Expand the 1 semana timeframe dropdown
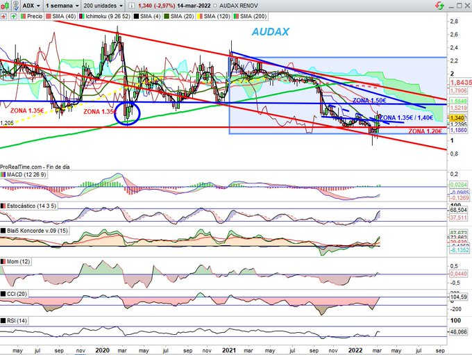 [62, 6]
